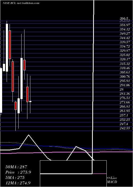133x187 pixels.
Task: Click the 242.55 lowest axis label
Action: (x=125, y=128)
